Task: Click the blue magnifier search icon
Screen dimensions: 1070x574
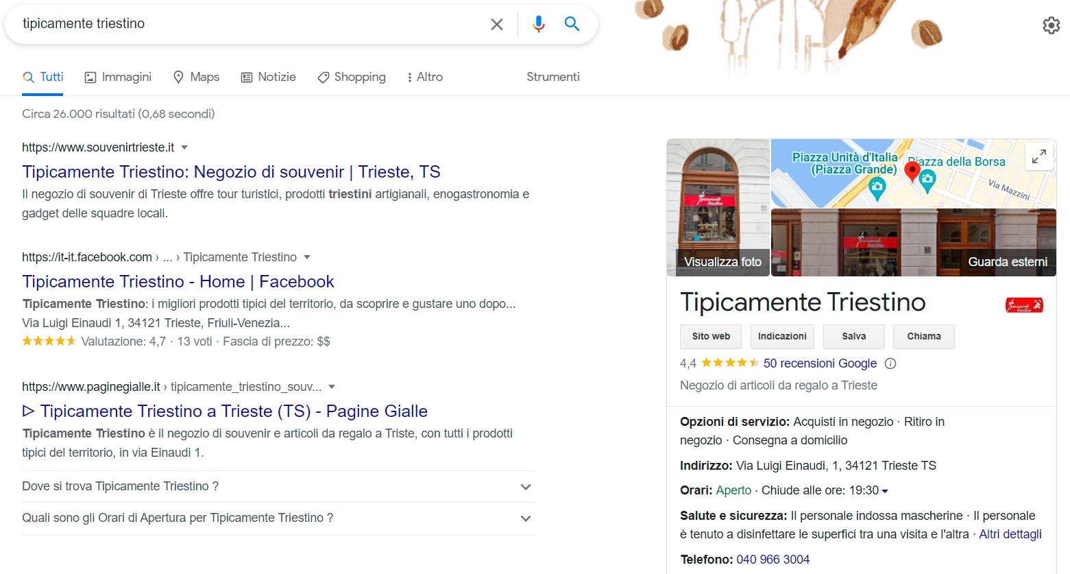Action: (x=572, y=24)
